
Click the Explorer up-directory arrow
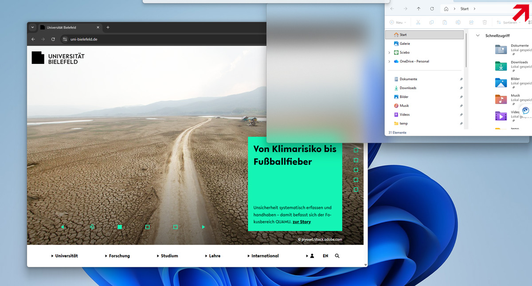tap(419, 9)
